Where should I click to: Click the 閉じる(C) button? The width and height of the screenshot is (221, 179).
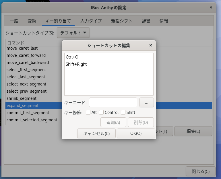[201, 171]
